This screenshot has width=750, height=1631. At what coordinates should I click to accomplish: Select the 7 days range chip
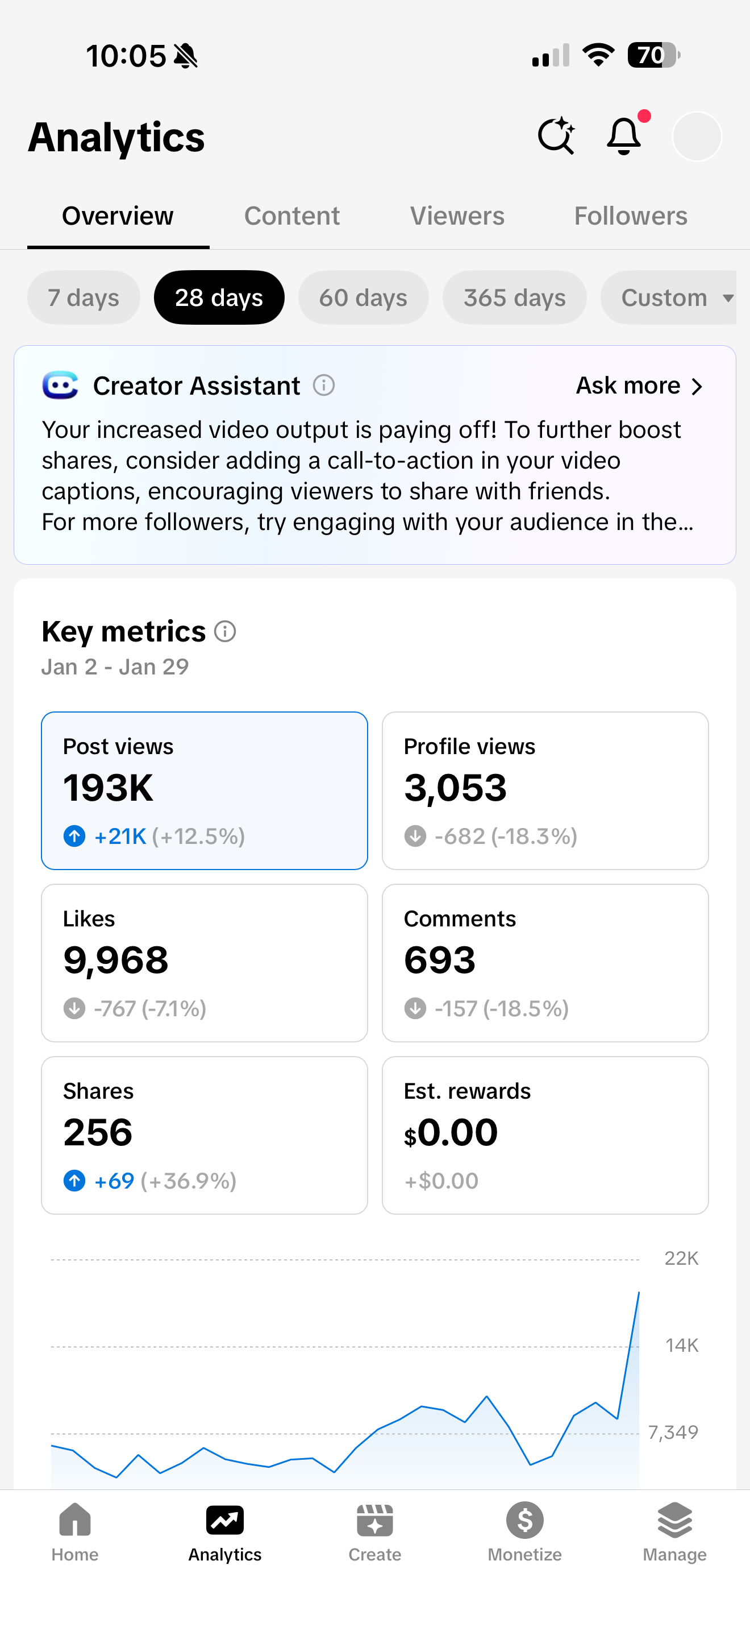pyautogui.click(x=84, y=297)
